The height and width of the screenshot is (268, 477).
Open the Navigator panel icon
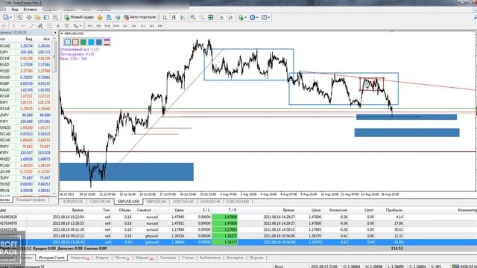click(x=38, y=17)
